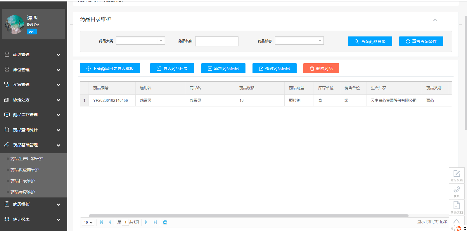Go to last page of table
Screen dimensions: 467x231
click(x=155, y=222)
